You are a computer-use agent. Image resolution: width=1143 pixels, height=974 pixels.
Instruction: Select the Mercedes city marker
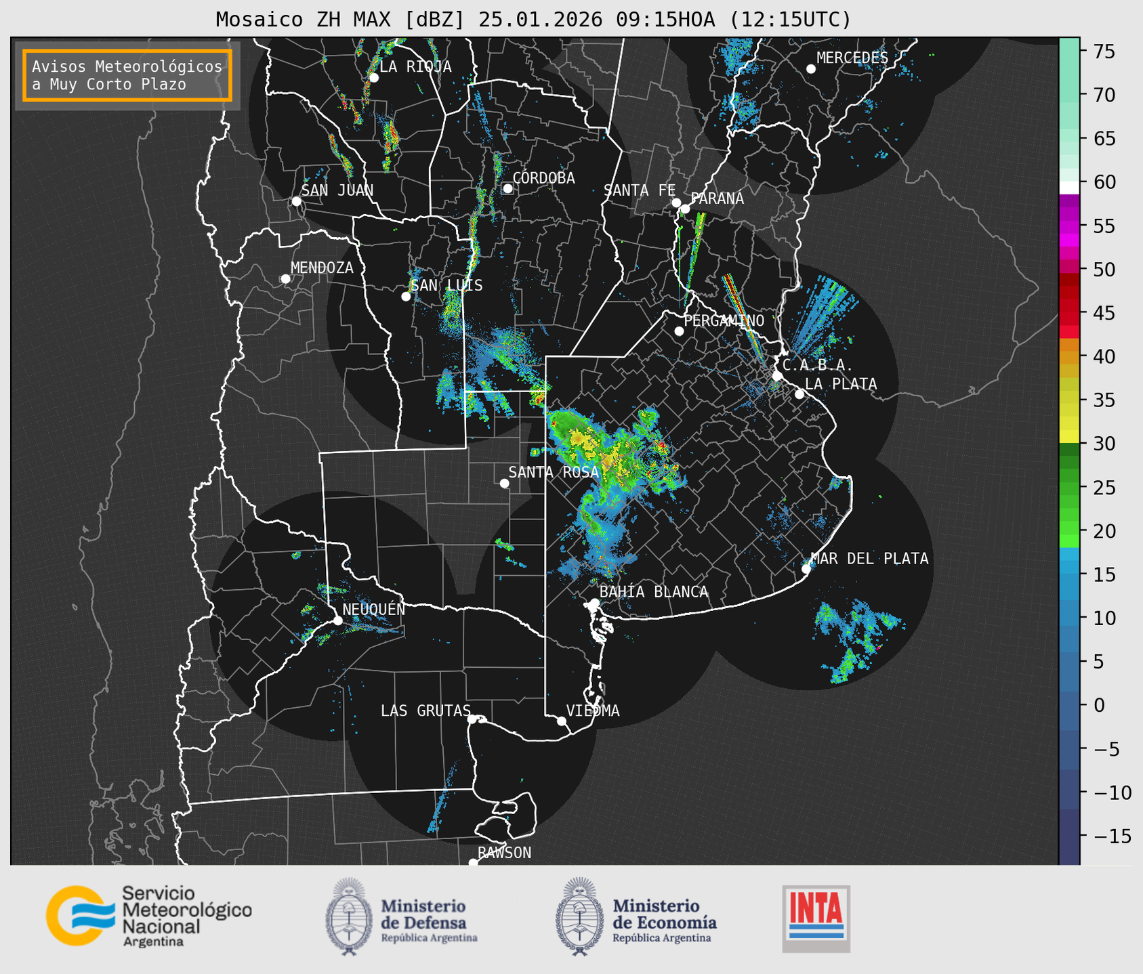pyautogui.click(x=811, y=69)
